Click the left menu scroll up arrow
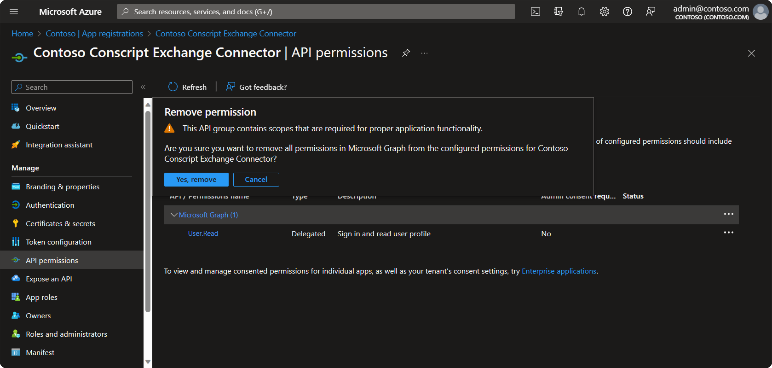 pos(148,105)
